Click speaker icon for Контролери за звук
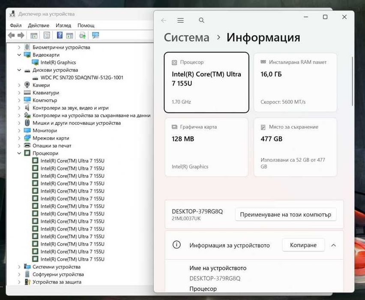 coord(27,108)
